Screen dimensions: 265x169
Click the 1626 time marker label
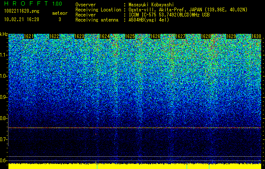[155, 36]
